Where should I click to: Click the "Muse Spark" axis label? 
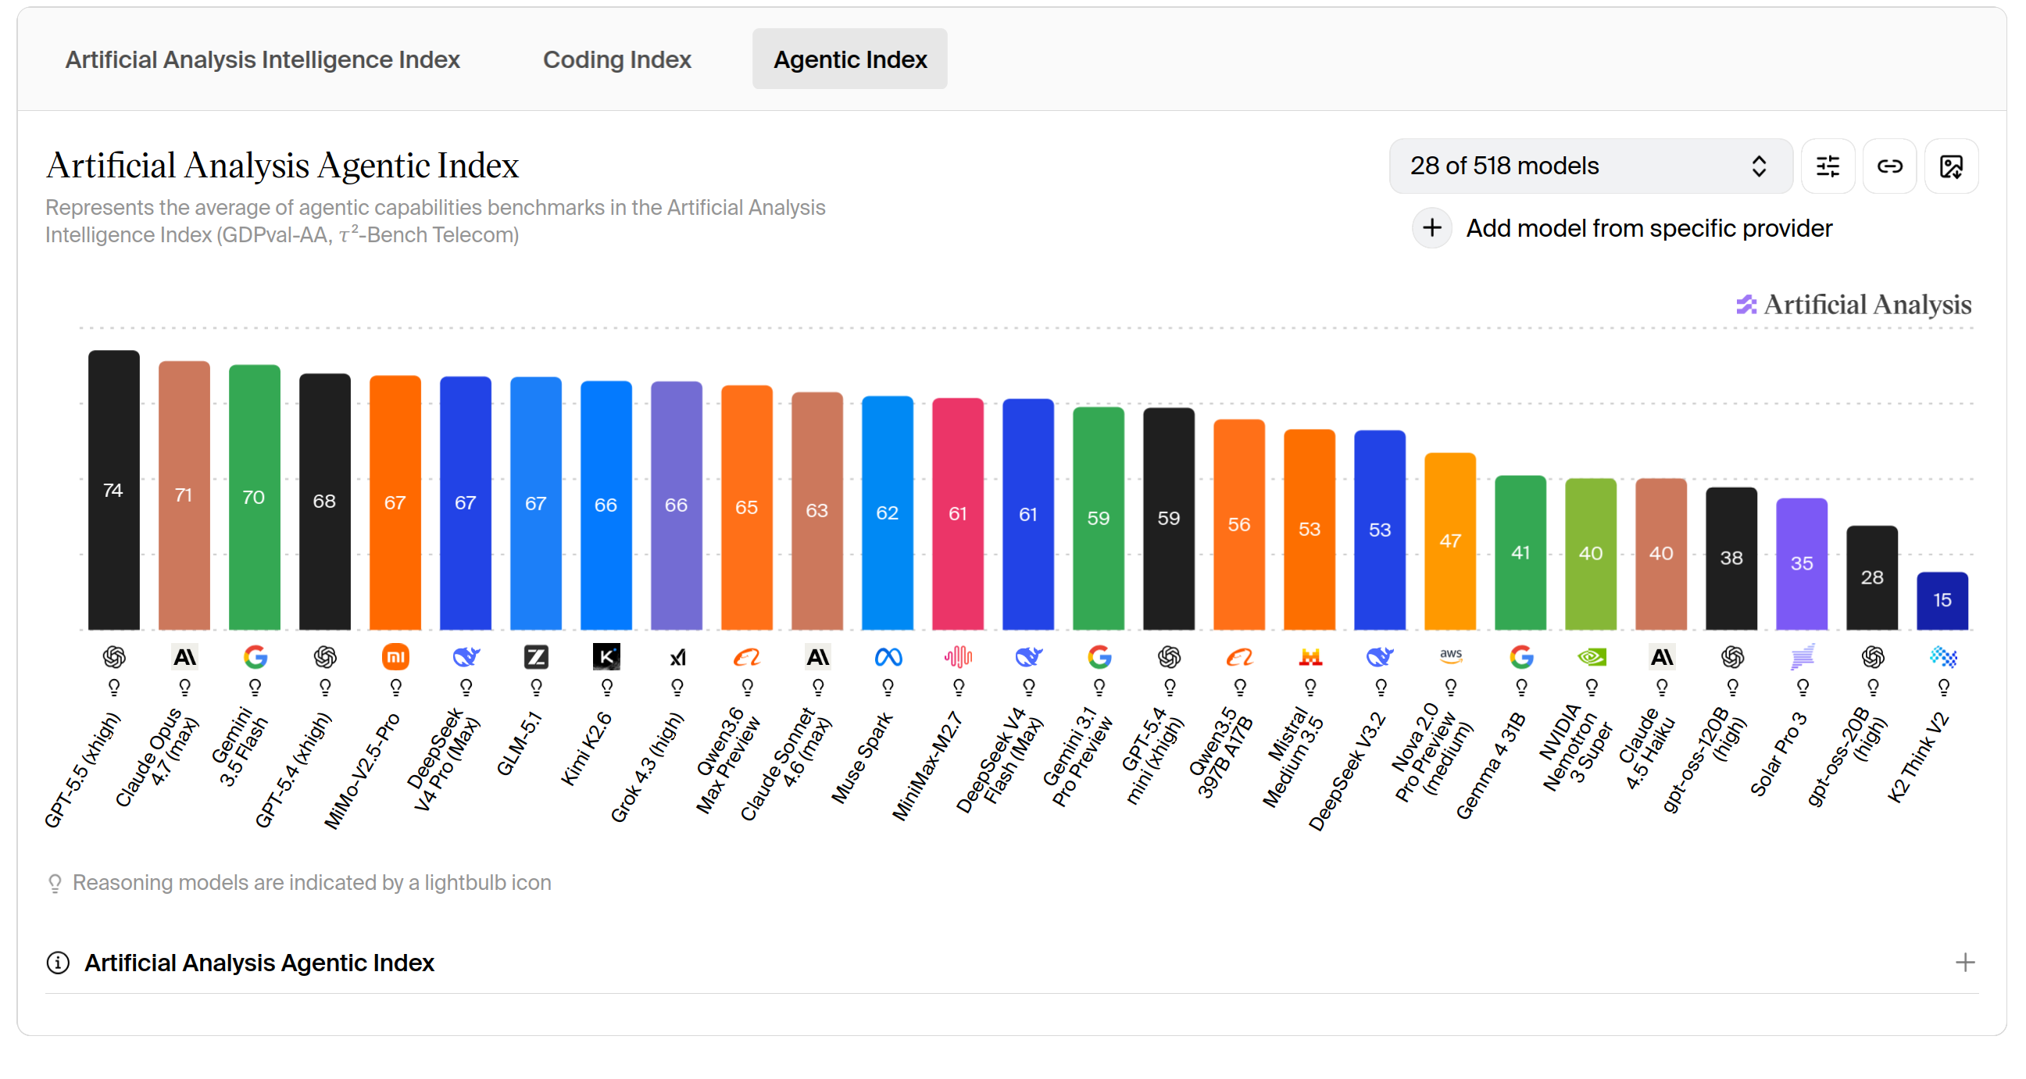pos(863,758)
